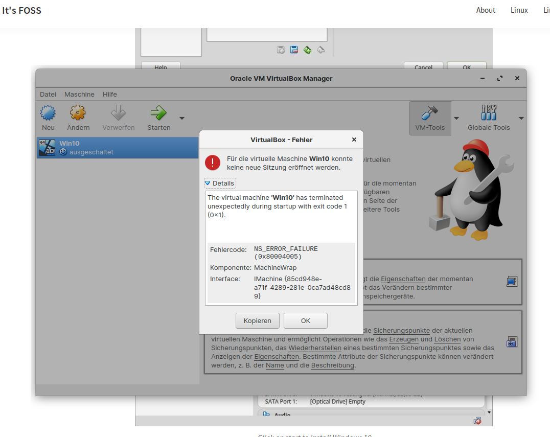Open Globale Tools icon

(x=489, y=113)
